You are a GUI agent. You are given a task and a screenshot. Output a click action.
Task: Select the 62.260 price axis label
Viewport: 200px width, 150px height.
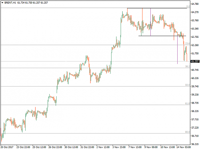195,45
